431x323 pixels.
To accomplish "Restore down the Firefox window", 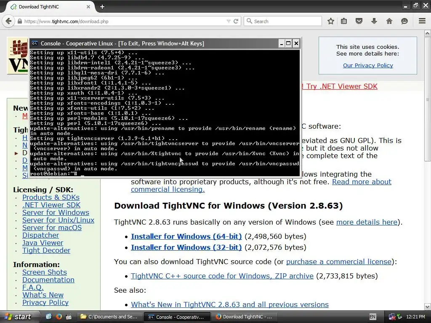I will [415, 5].
